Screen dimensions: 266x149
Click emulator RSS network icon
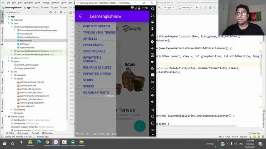[153, 68]
